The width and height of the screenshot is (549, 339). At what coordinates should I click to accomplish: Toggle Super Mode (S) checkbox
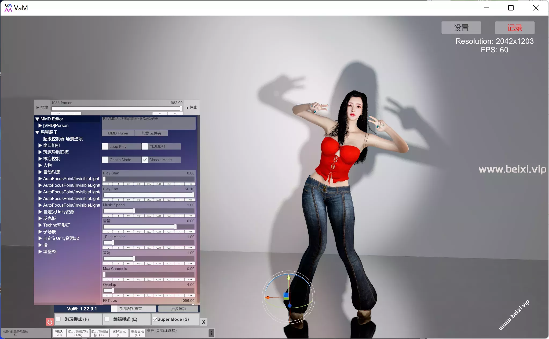155,319
